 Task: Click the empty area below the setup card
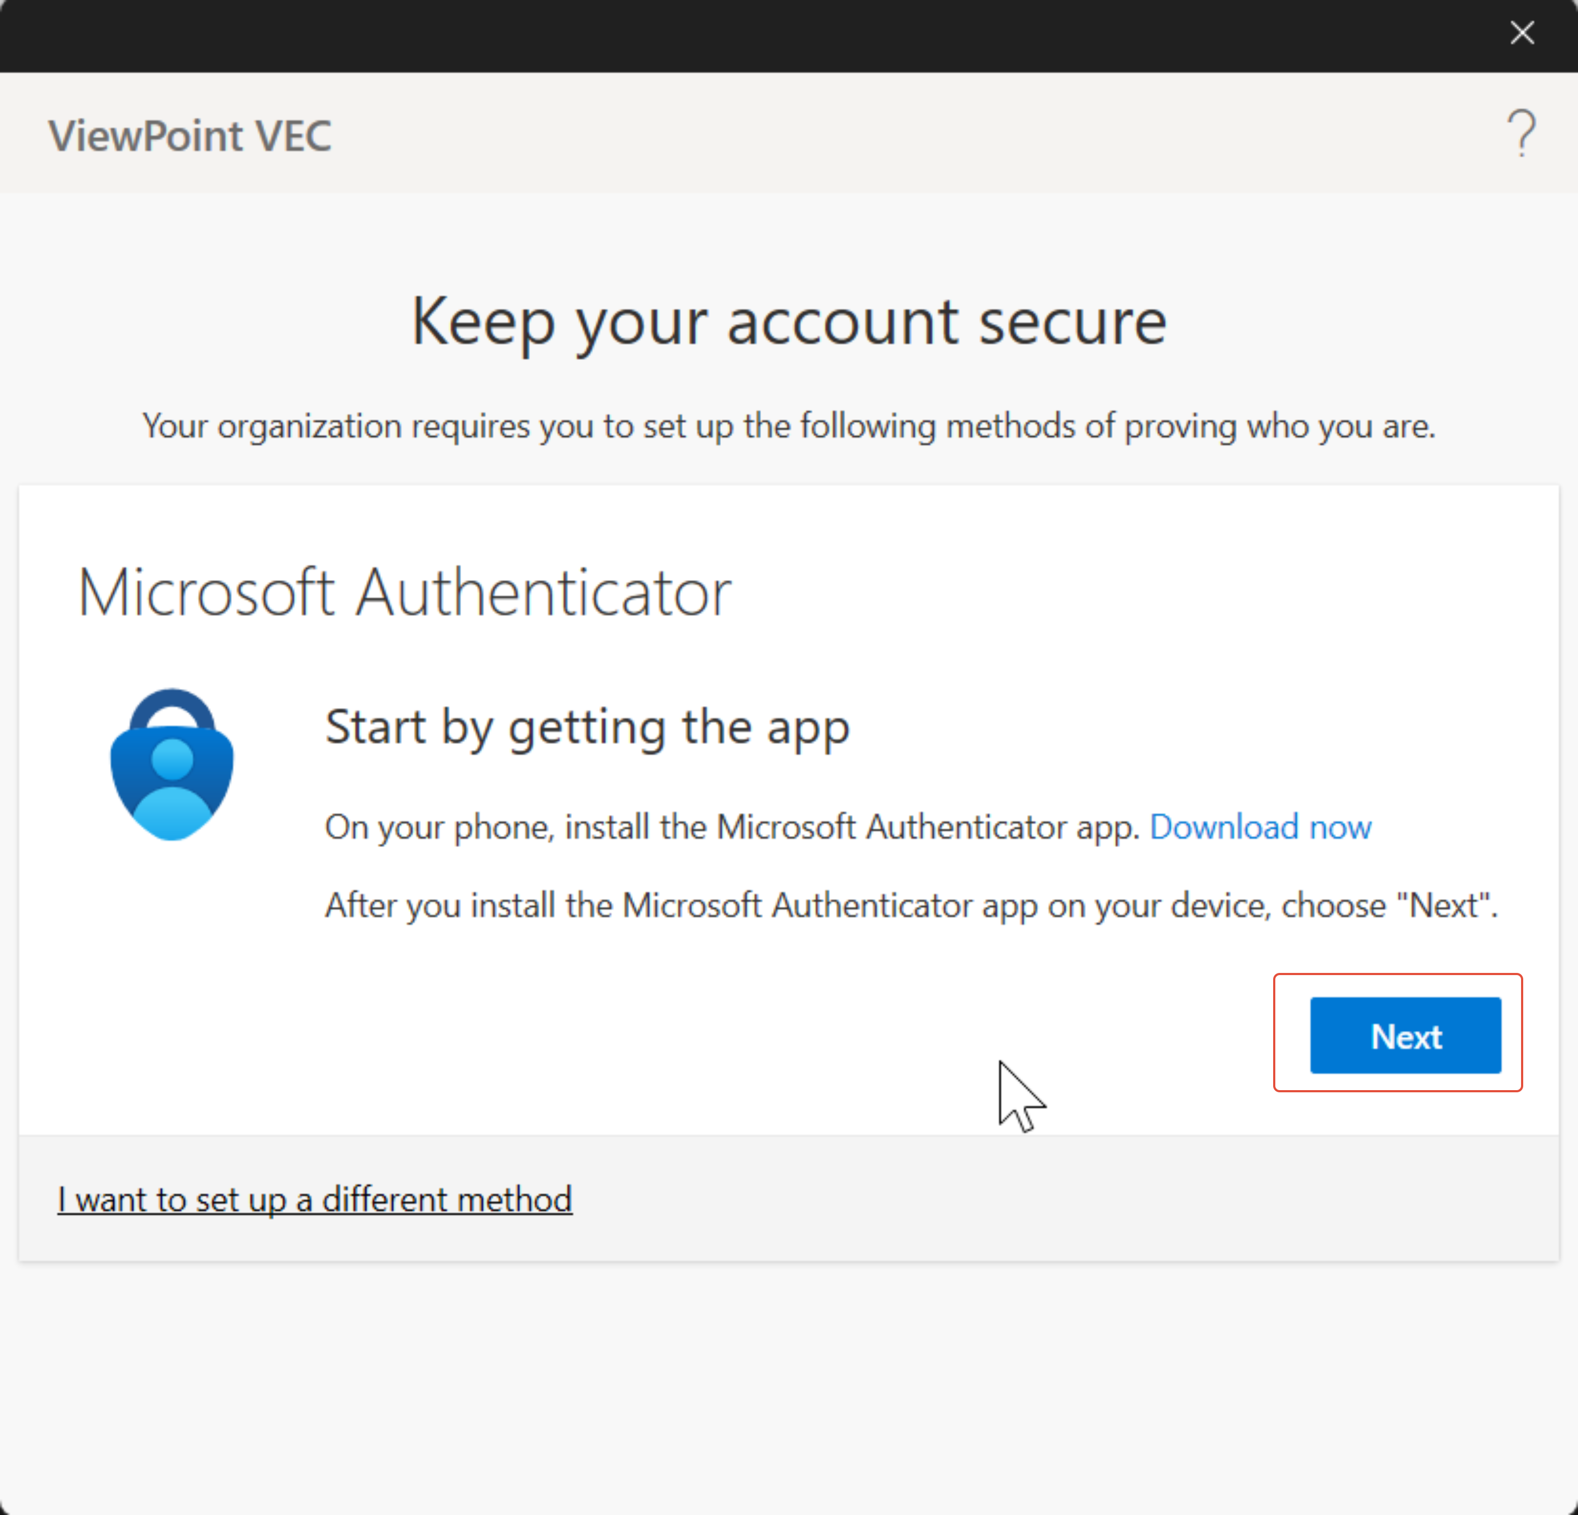(788, 1385)
